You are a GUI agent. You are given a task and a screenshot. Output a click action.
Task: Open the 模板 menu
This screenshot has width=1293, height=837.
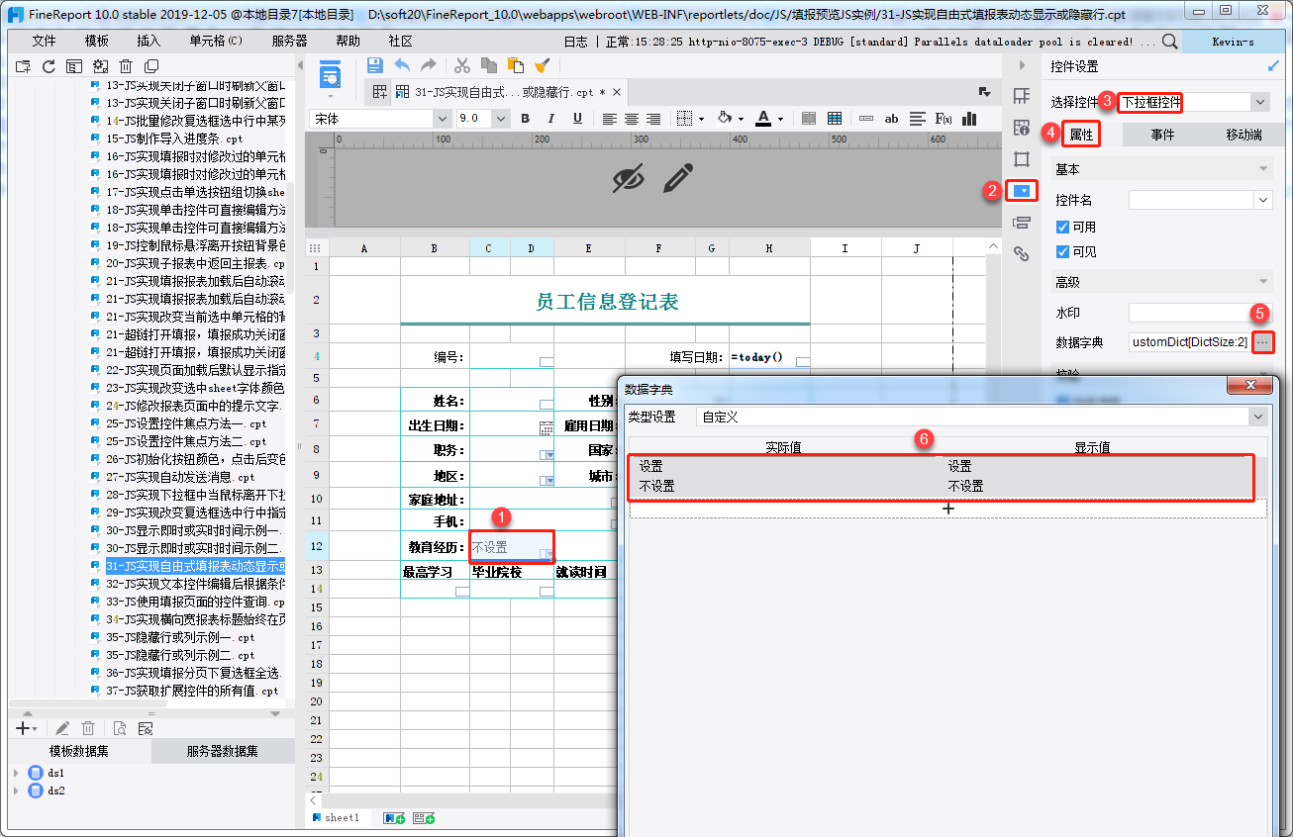(97, 42)
